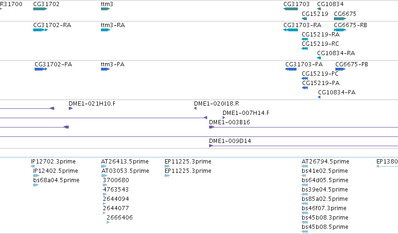The width and height of the screenshot is (398, 234).
Task: Click the AT26413.5prime EST label
Action: coord(125,162)
